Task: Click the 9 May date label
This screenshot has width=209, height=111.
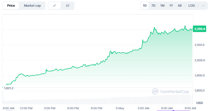Action: pyautogui.click(x=120, y=108)
